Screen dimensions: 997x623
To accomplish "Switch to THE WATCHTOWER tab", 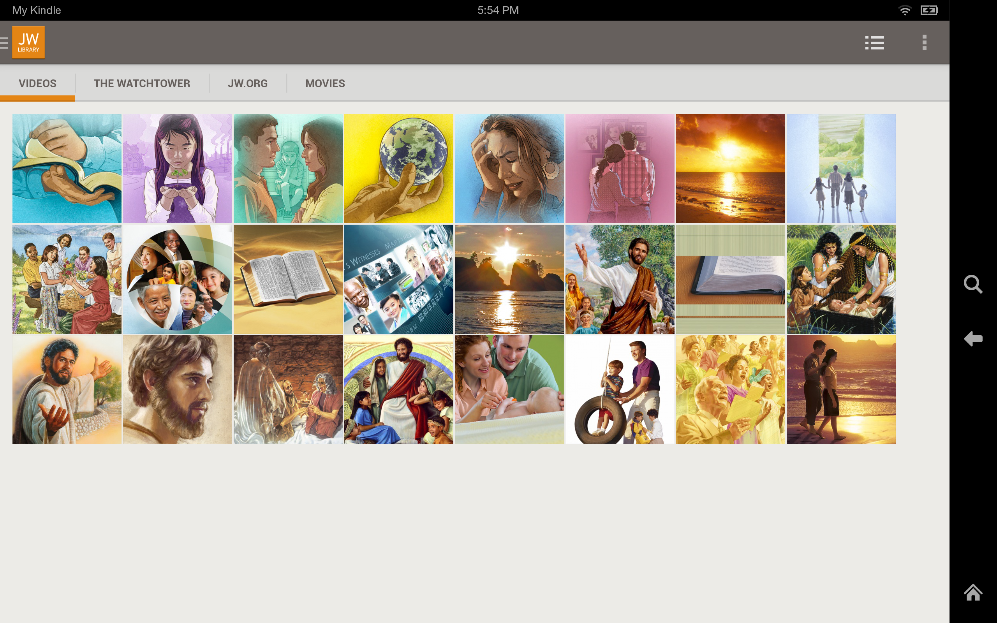I will [x=142, y=83].
